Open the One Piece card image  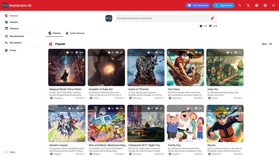pos(185,68)
